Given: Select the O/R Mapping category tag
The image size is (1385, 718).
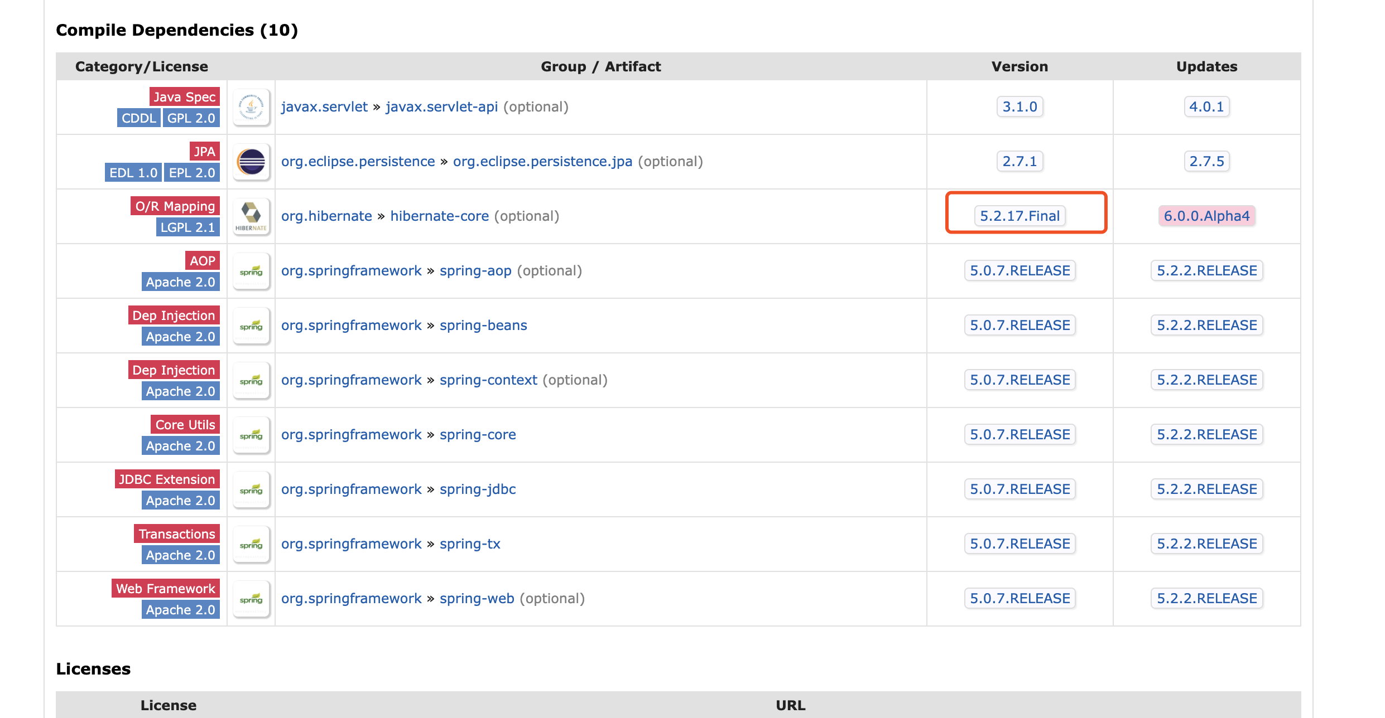Looking at the screenshot, I should (175, 206).
